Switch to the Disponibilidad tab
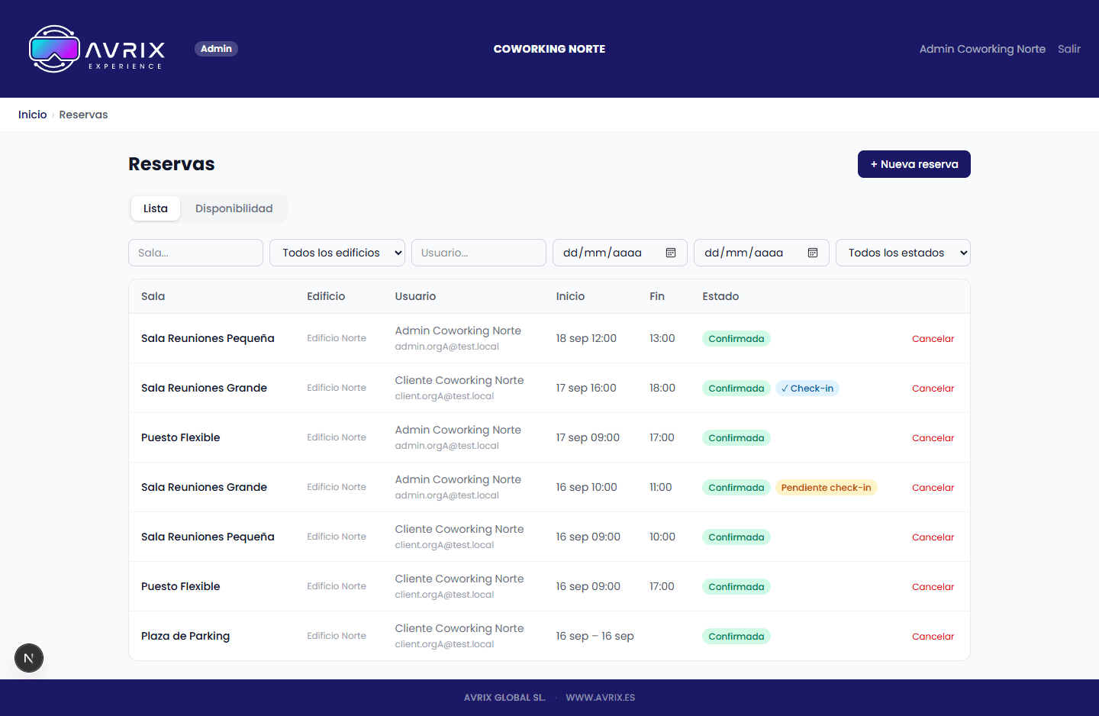This screenshot has width=1099, height=716. pyautogui.click(x=234, y=208)
